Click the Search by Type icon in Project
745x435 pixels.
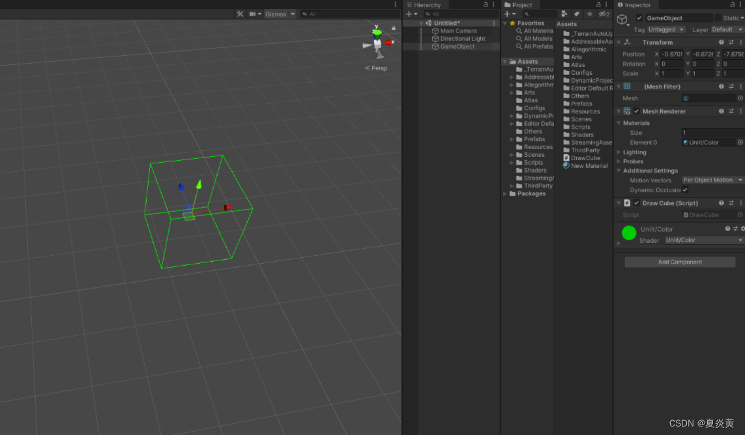pos(564,14)
